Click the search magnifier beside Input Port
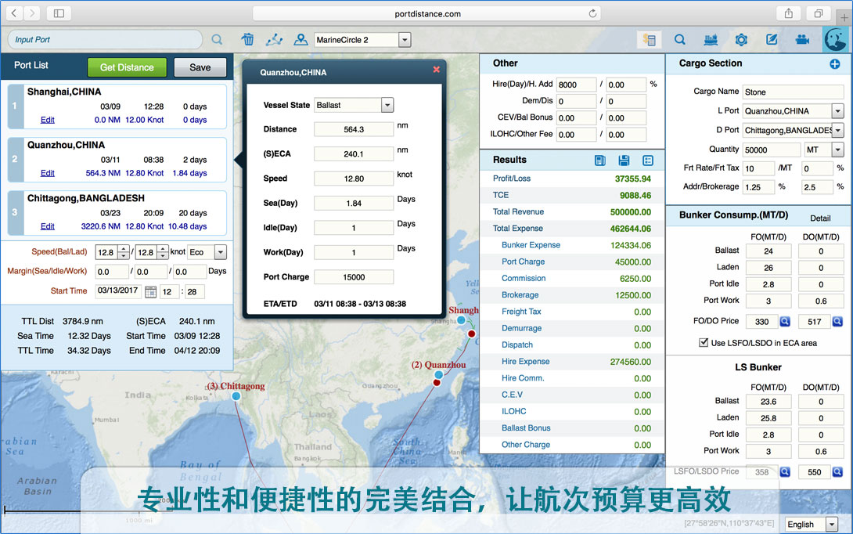853x534 pixels. [x=217, y=39]
